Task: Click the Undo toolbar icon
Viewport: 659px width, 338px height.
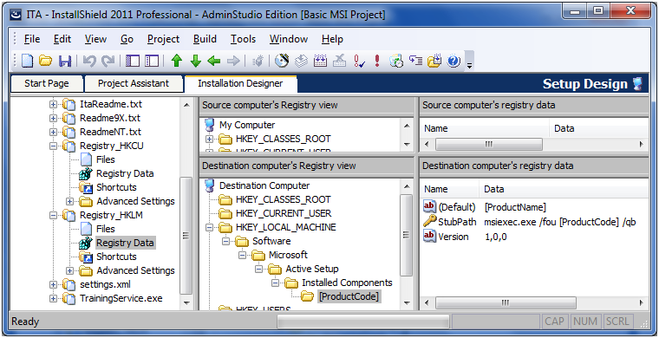Action: pyautogui.click(x=89, y=62)
